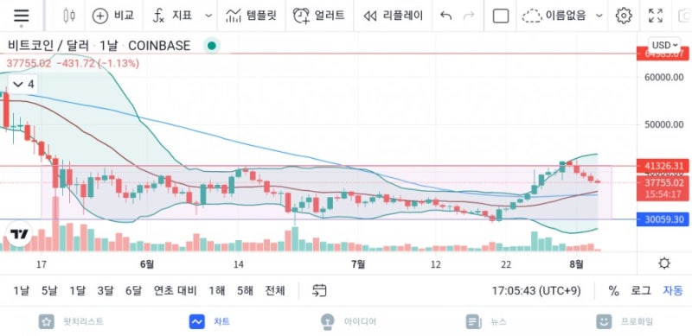Expand the collapsed indicator legend showing 4
Screen dimensions: 692x336
click(x=23, y=85)
